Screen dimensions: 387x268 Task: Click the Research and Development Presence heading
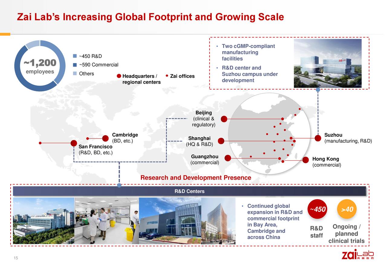click(x=196, y=178)
